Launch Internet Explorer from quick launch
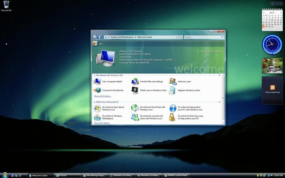Viewport: 285px width, 178px height. pos(20,175)
